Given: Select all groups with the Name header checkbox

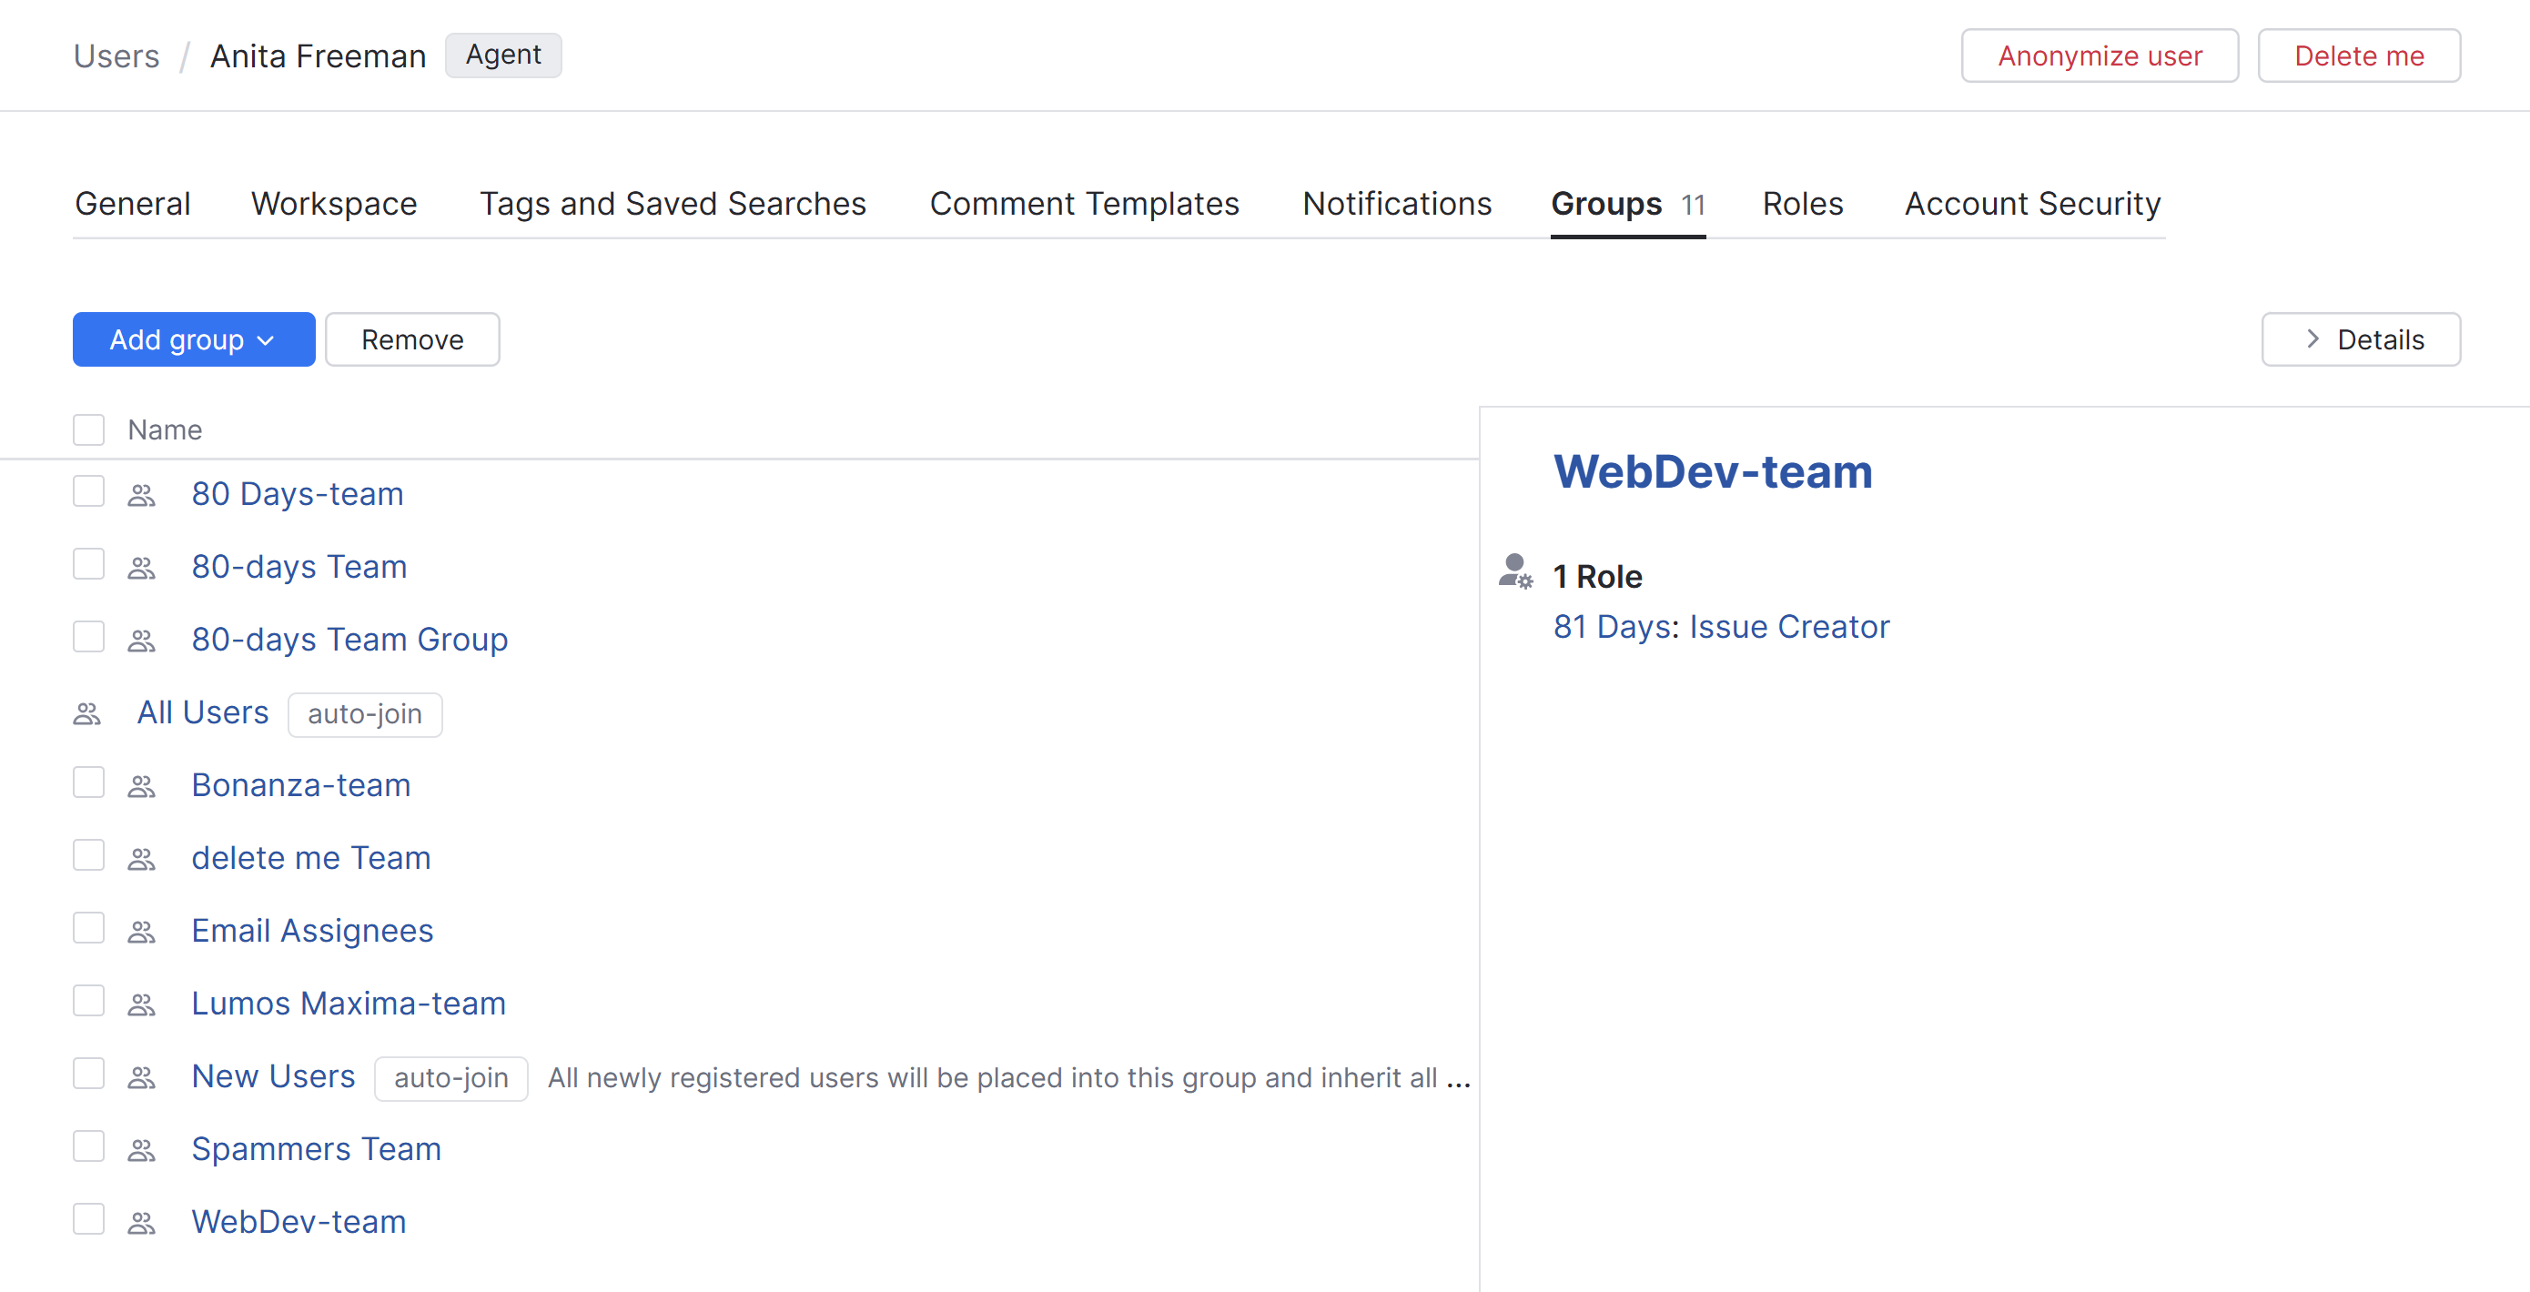Looking at the screenshot, I should tap(88, 429).
